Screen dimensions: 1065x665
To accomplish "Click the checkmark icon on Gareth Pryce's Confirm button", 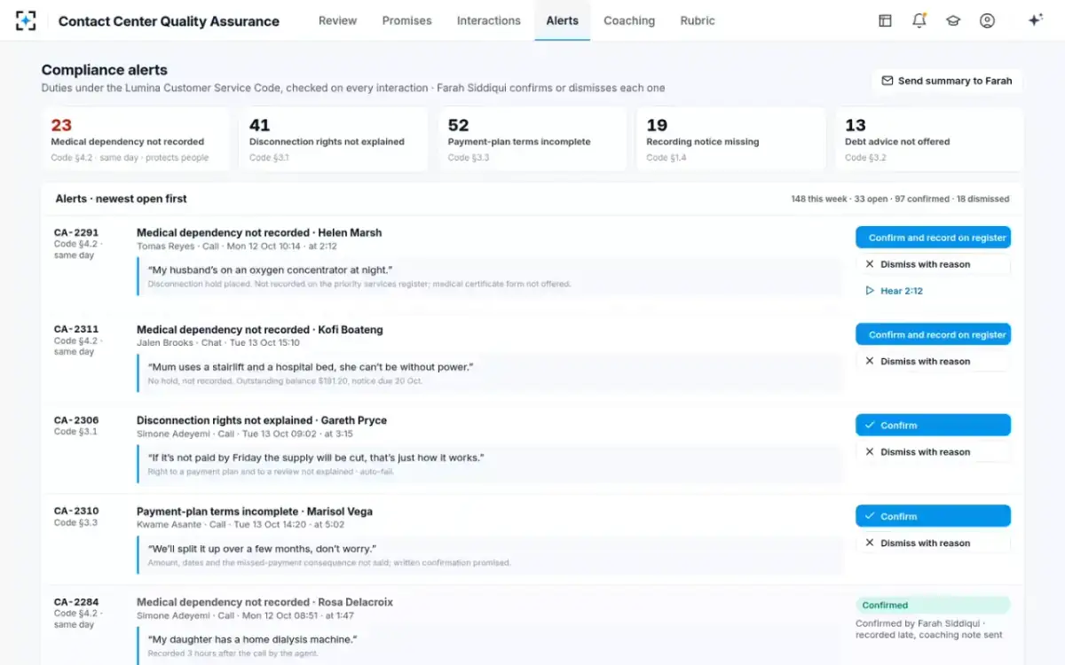I will pyautogui.click(x=869, y=426).
